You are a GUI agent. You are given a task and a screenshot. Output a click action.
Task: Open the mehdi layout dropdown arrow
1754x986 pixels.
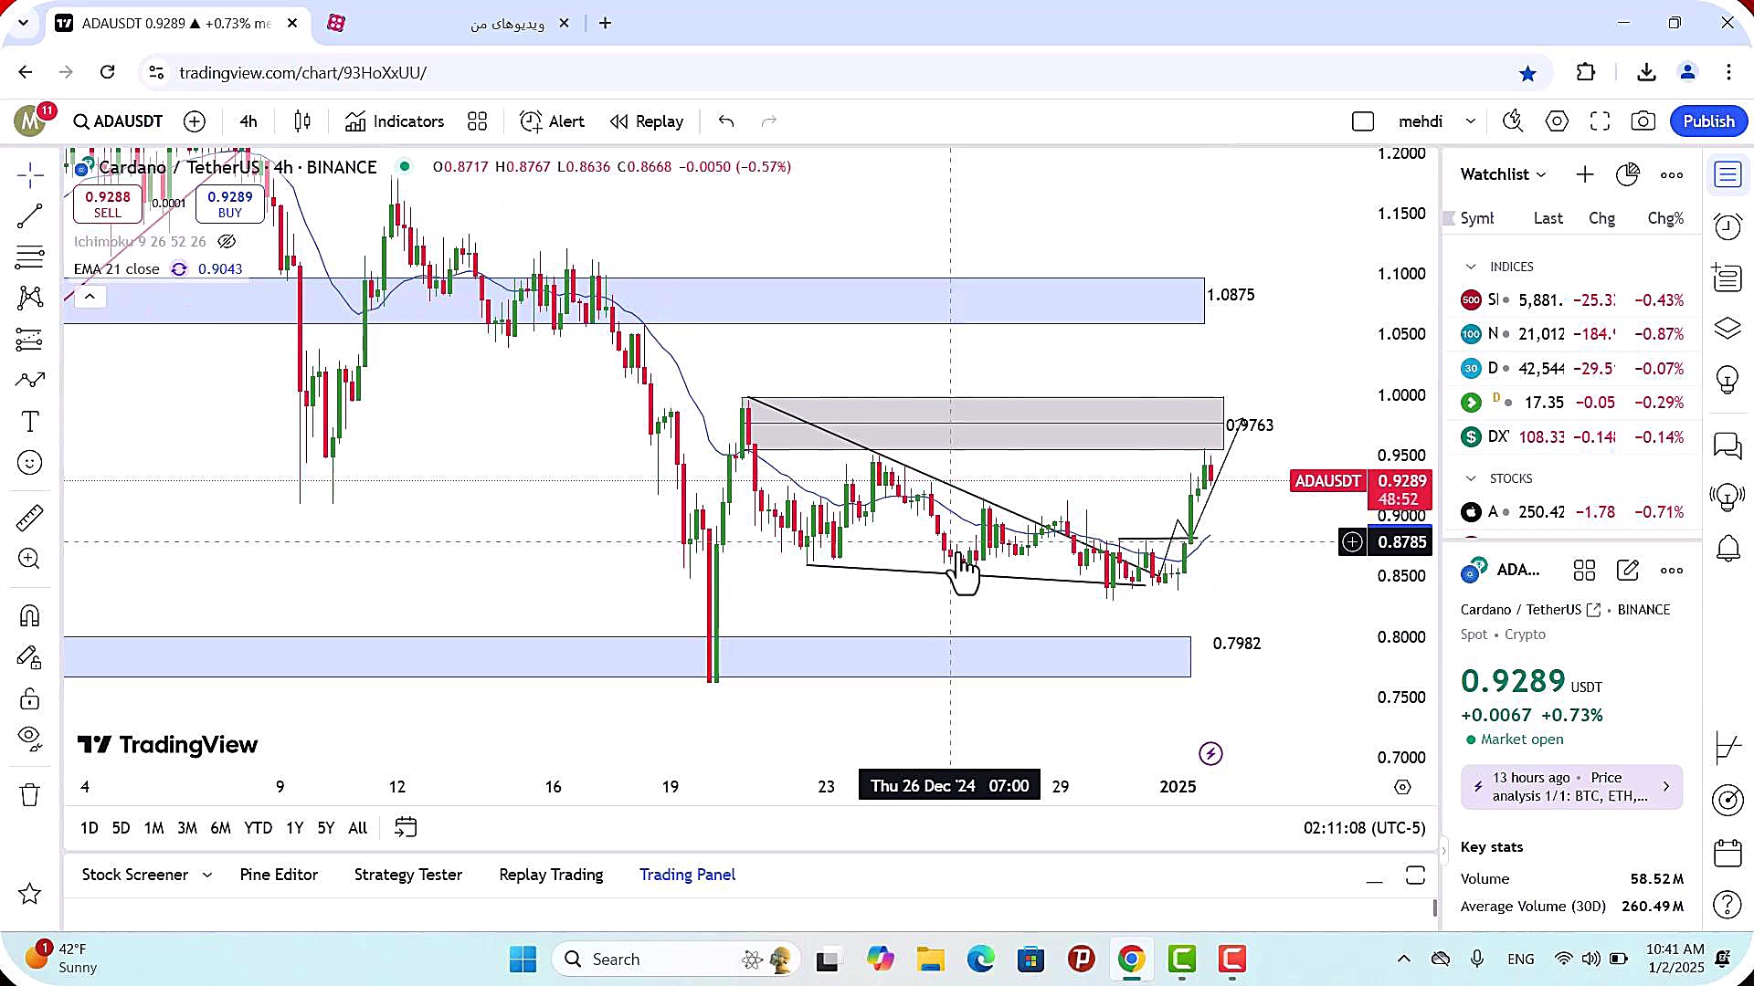pyautogui.click(x=1470, y=121)
